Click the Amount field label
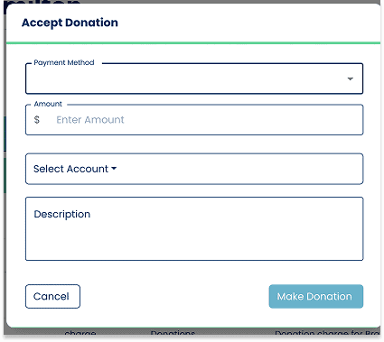 pyautogui.click(x=48, y=104)
